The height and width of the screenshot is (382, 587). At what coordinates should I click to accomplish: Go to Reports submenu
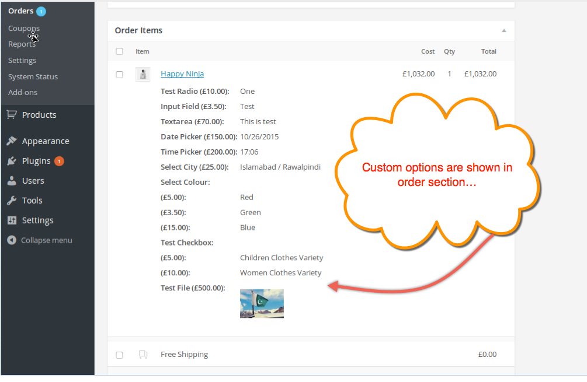click(x=22, y=44)
